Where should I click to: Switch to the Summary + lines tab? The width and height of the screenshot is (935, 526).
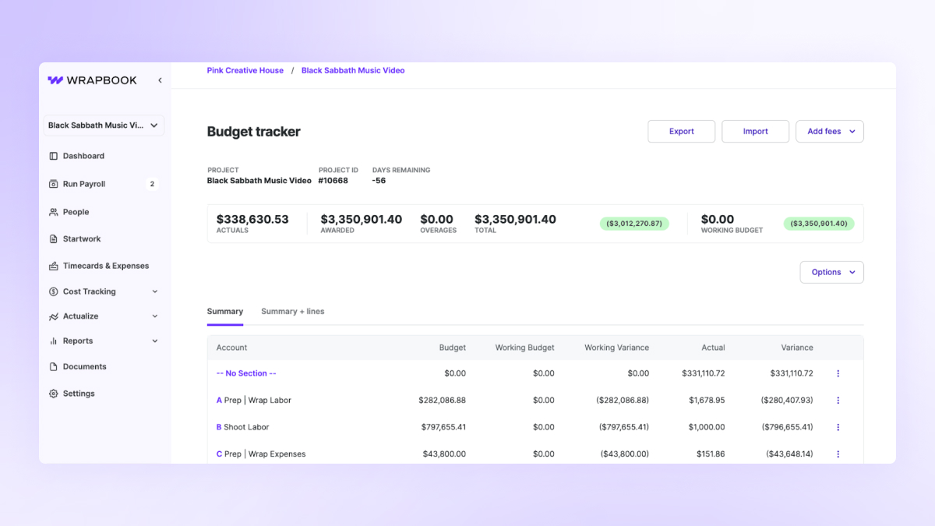tap(293, 311)
